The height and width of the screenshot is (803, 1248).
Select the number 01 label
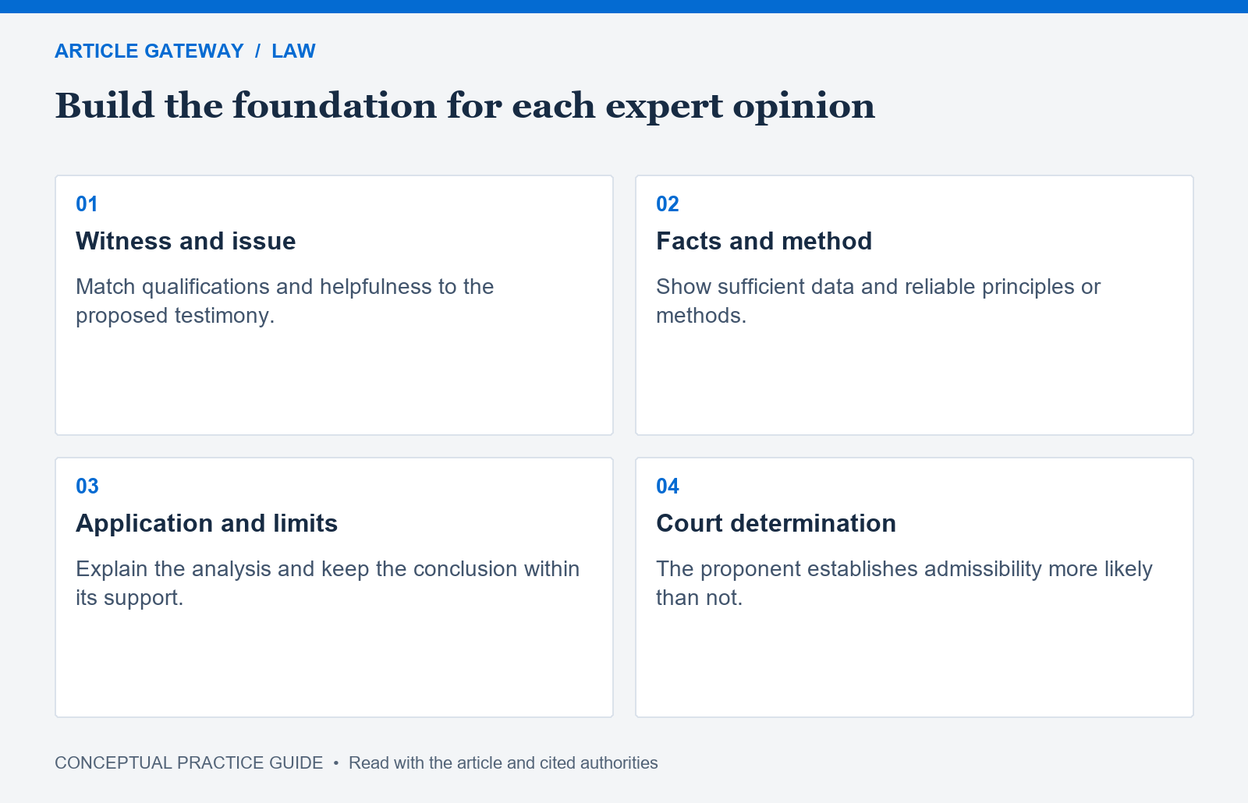pos(87,204)
